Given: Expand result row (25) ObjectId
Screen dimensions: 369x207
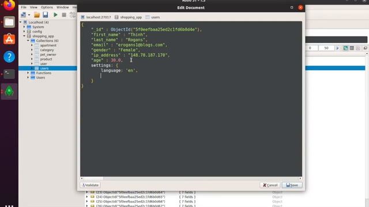Looking at the screenshot, I should click(x=87, y=201).
